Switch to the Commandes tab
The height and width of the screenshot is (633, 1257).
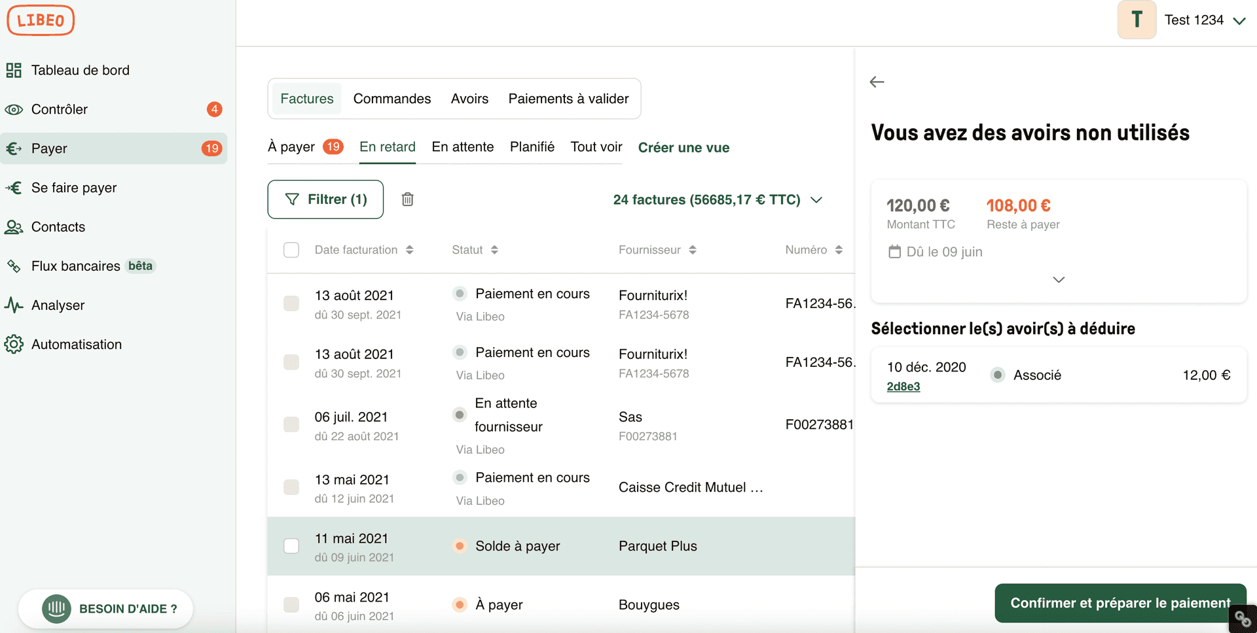click(392, 98)
